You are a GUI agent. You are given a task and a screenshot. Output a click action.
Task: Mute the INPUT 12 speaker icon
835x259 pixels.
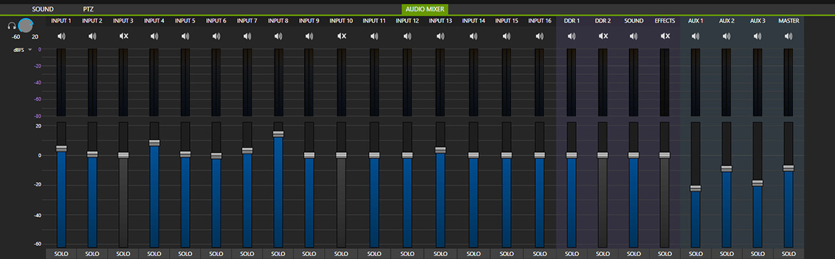click(x=408, y=36)
